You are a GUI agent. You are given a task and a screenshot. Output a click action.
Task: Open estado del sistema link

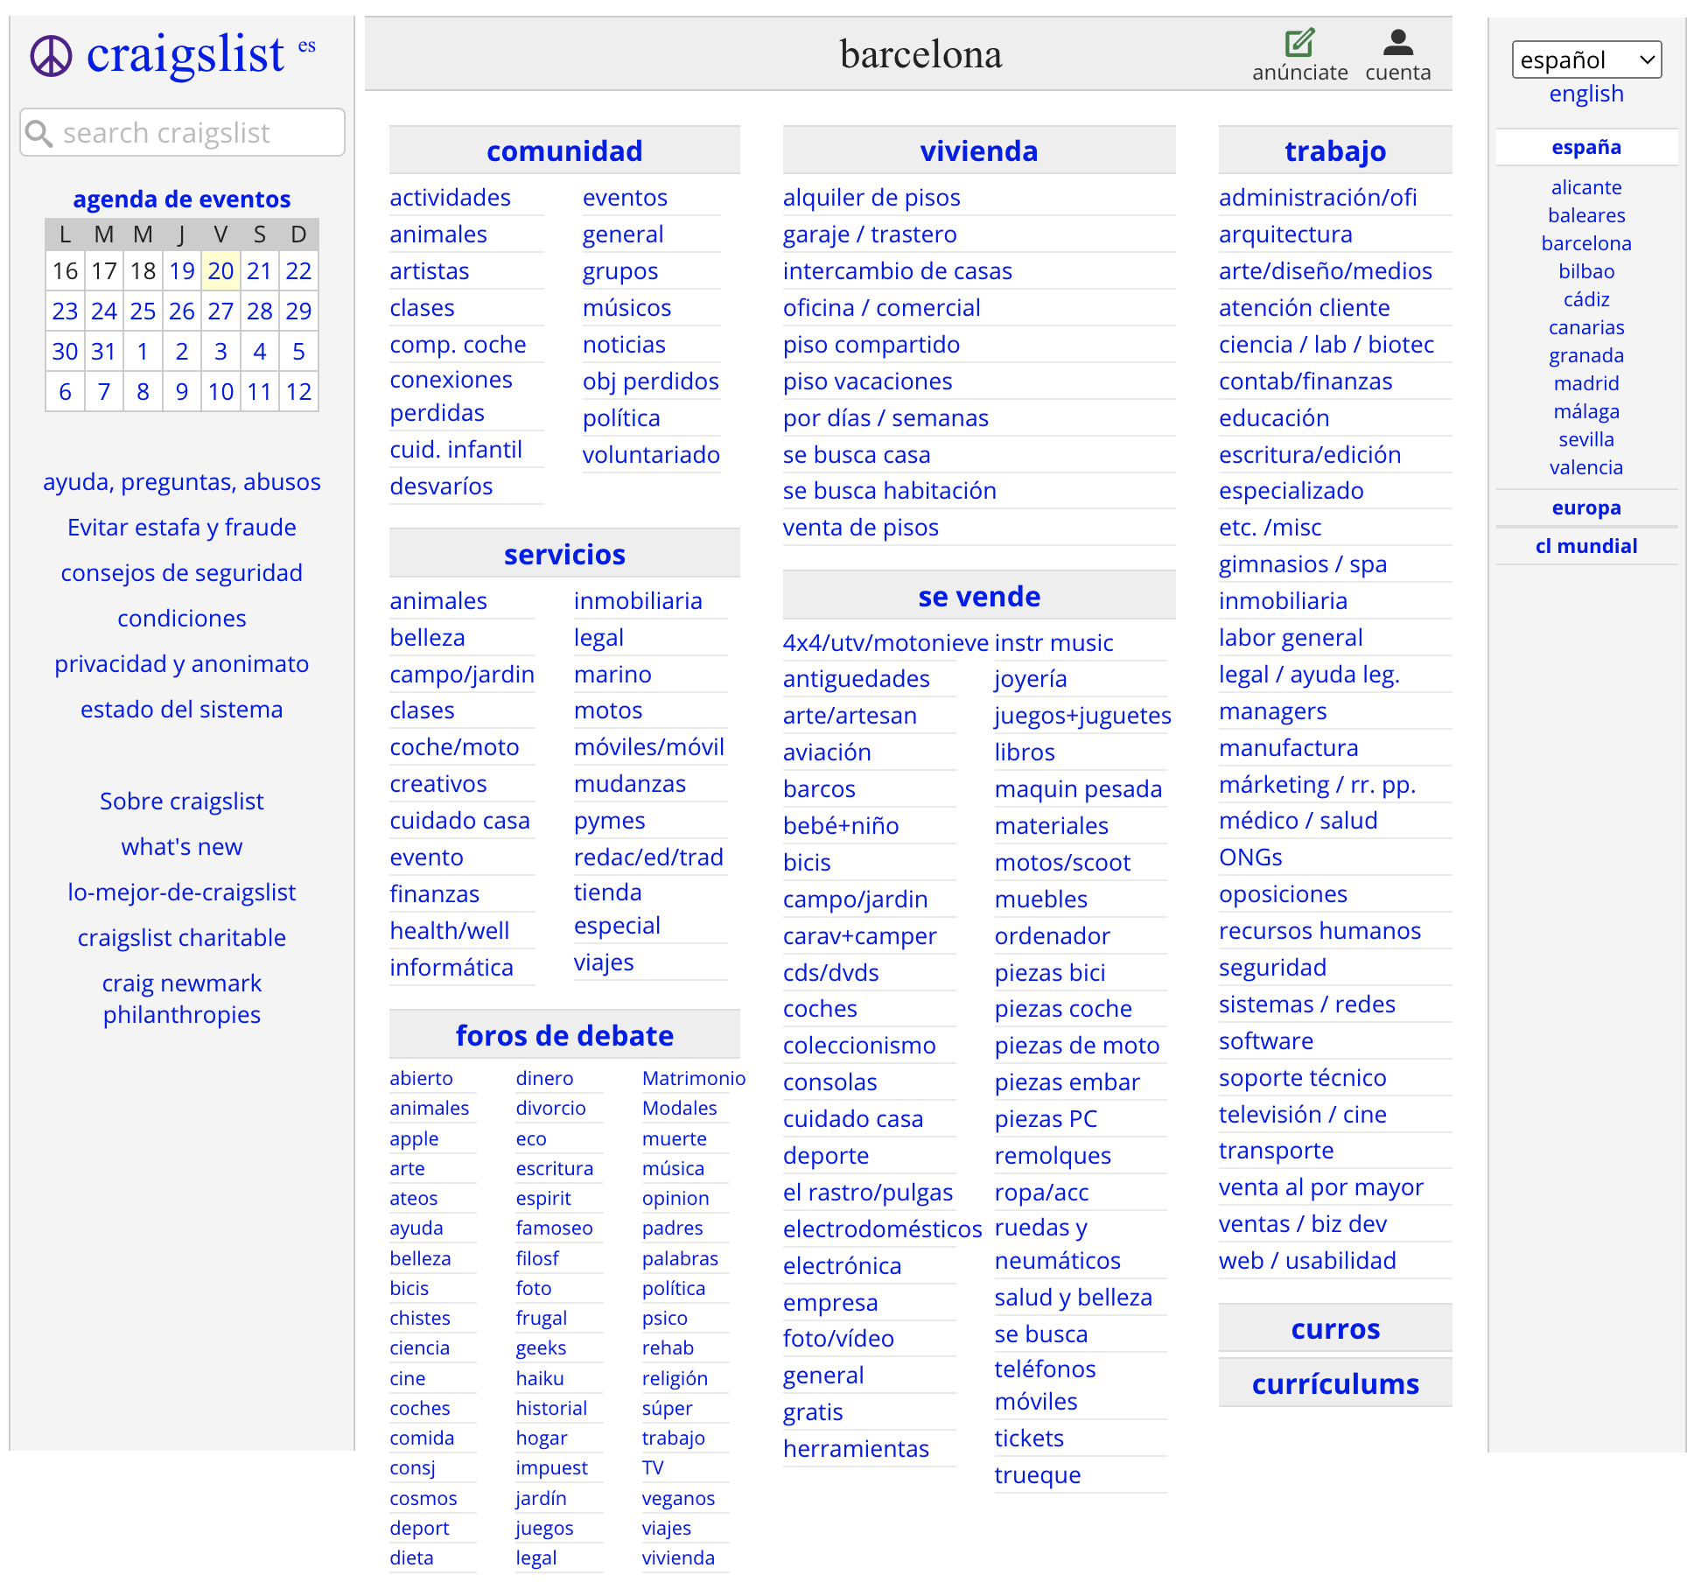[182, 710]
